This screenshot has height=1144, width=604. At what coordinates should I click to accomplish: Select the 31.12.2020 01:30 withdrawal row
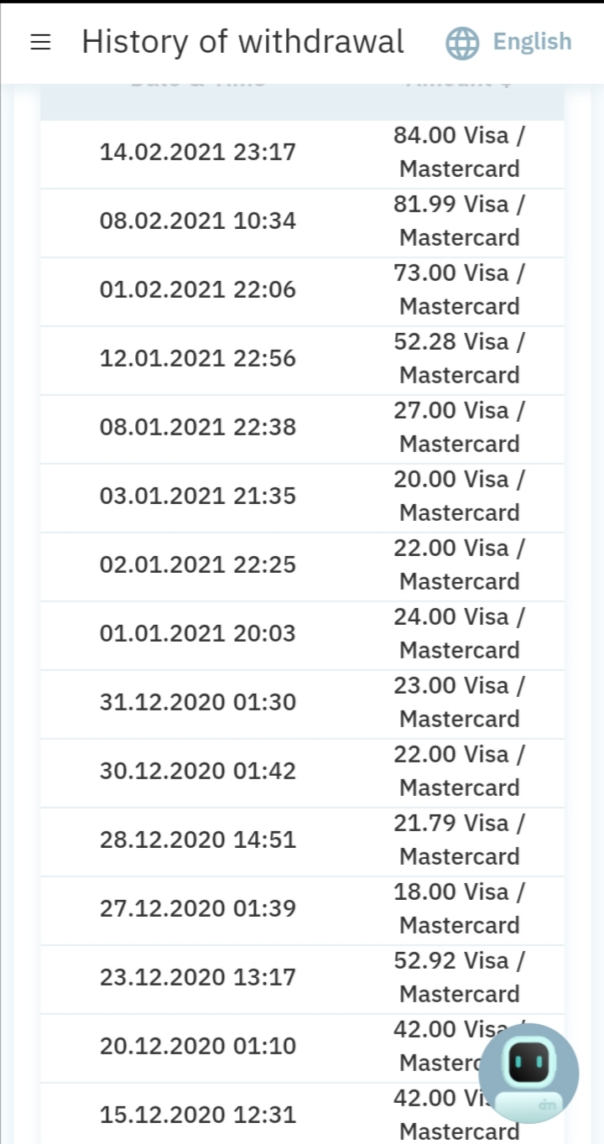(x=198, y=703)
